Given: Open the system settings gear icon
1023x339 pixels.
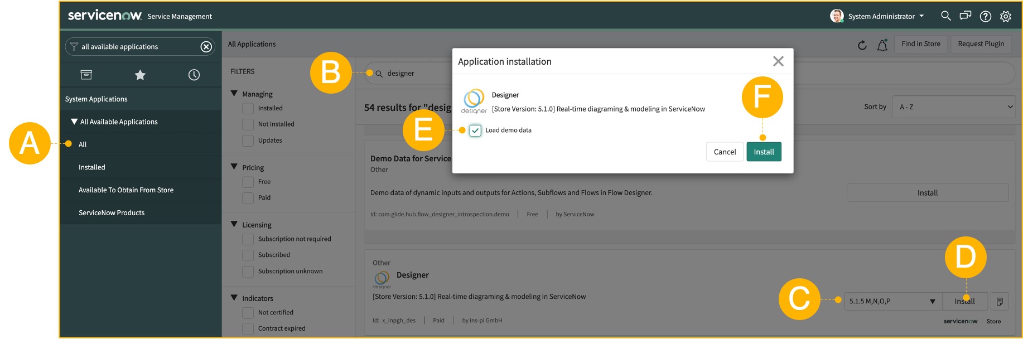Looking at the screenshot, I should click(1006, 16).
